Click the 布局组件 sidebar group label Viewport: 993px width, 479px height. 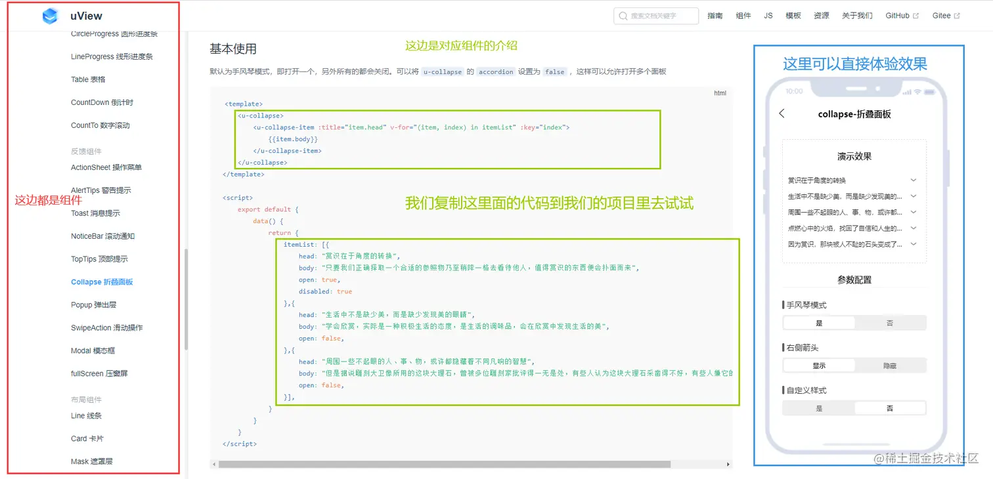(x=86, y=400)
